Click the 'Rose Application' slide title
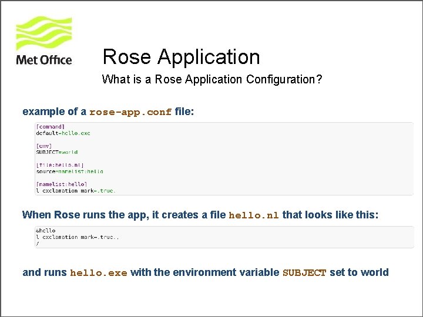Image resolution: width=423 pixels, height=317 pixels. 182,56
